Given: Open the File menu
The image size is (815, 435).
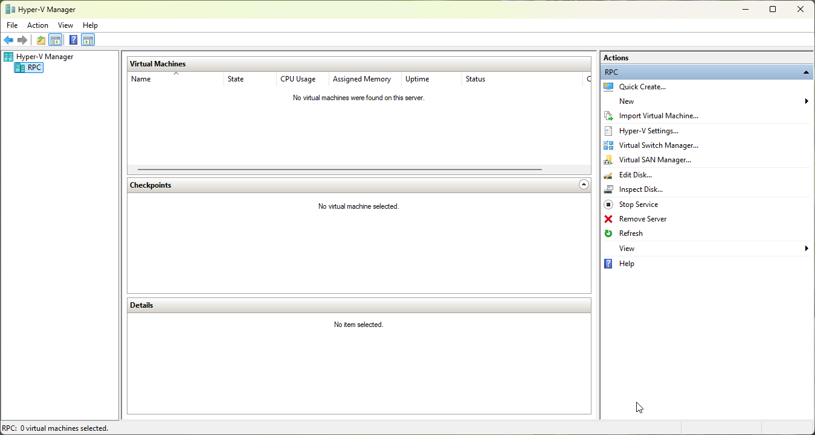Looking at the screenshot, I should point(11,25).
